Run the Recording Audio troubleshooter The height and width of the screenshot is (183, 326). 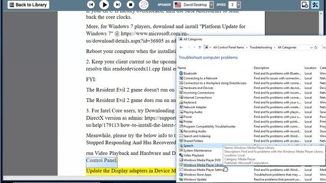[x=193, y=131]
